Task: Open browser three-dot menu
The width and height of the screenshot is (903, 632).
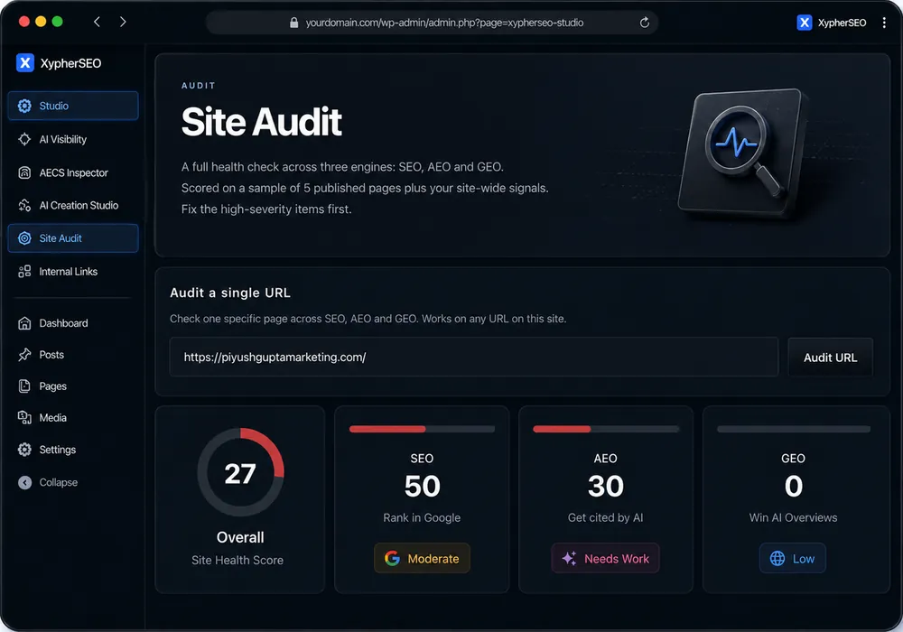Action: pos(884,23)
